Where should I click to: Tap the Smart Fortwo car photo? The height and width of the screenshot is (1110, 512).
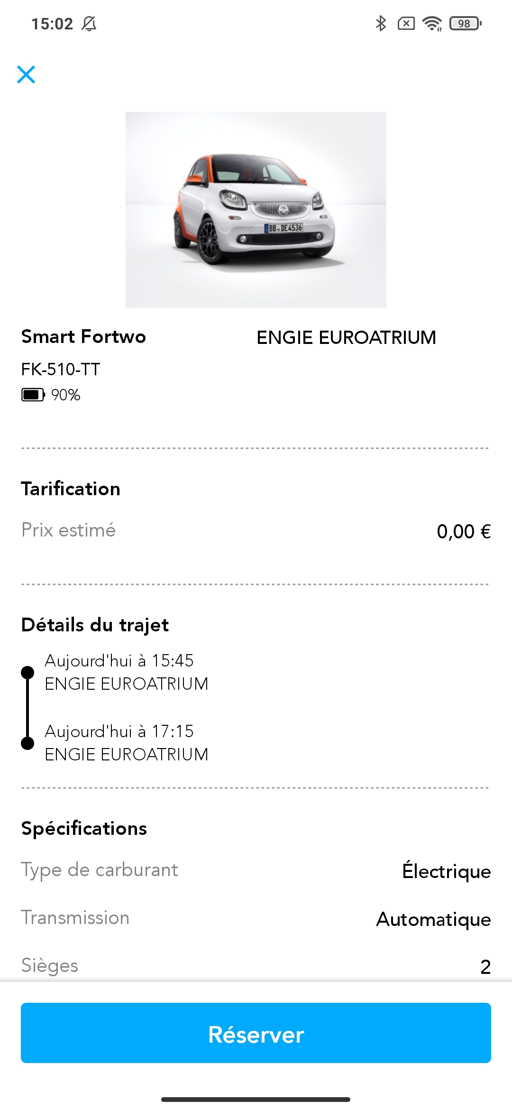click(256, 210)
